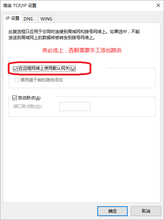The width and height of the screenshot is (164, 220).
Task: Uncheck the 在远程网络上使用默认网关 checkbox box
Action: coord(15,69)
